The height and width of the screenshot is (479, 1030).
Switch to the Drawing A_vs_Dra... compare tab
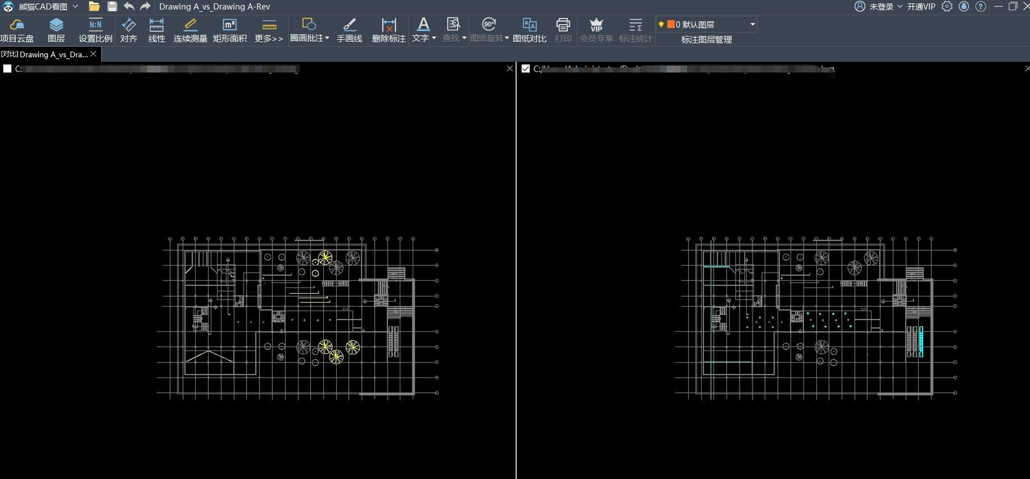pos(45,55)
